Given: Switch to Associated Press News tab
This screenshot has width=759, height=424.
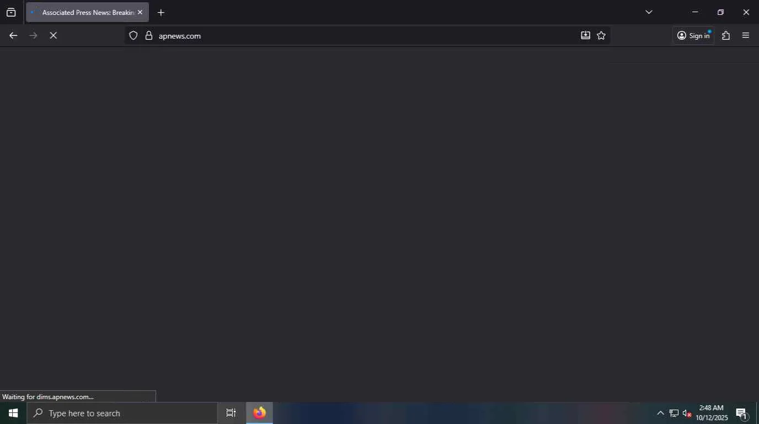Looking at the screenshot, I should pos(87,12).
